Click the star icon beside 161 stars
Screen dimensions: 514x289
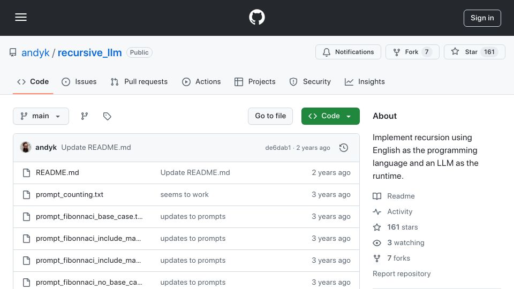(x=377, y=227)
